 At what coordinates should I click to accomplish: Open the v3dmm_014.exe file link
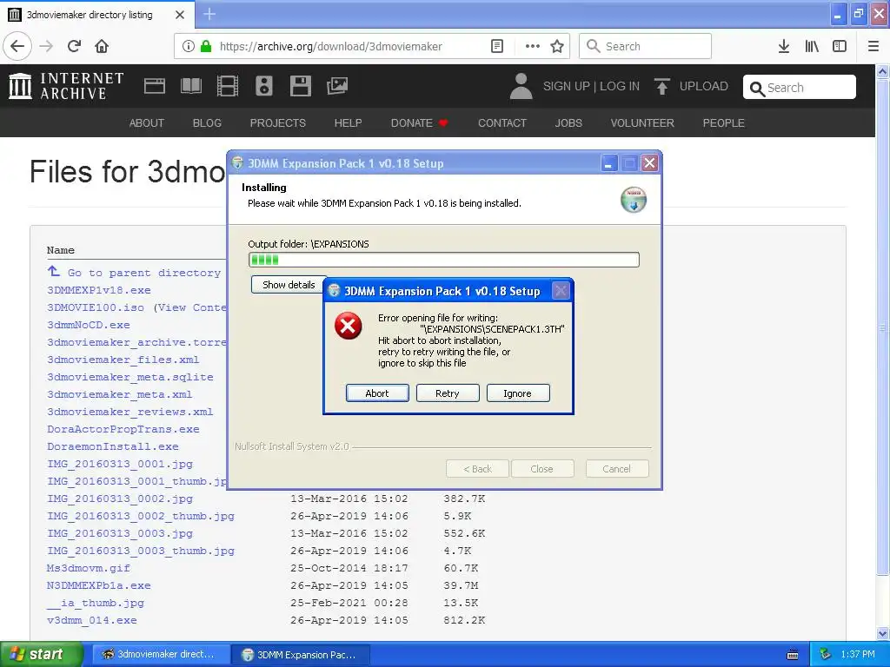click(92, 620)
